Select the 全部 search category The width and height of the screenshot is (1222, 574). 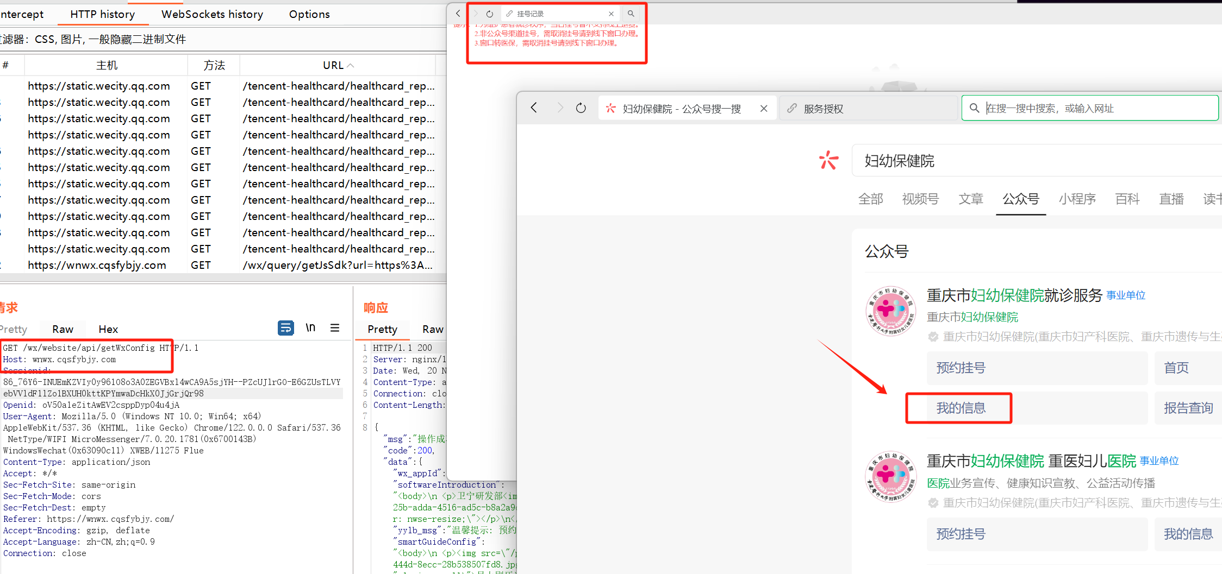(x=870, y=199)
